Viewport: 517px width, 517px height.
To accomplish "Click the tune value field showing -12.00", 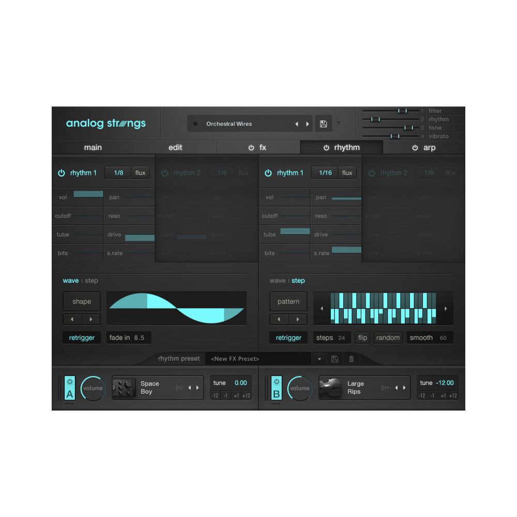I will point(444,383).
